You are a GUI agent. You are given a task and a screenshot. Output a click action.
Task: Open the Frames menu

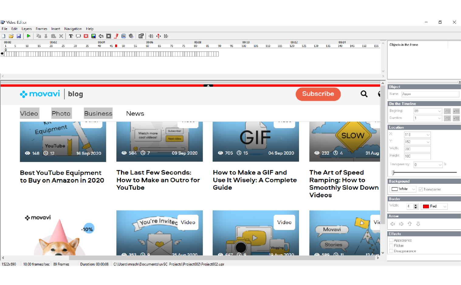(41, 29)
